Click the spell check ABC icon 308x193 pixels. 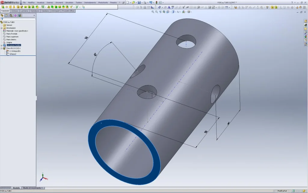173,7
